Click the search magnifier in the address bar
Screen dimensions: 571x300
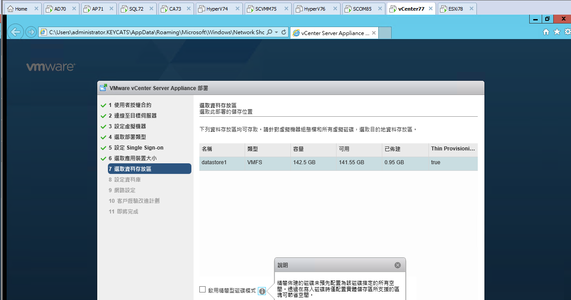(x=269, y=32)
